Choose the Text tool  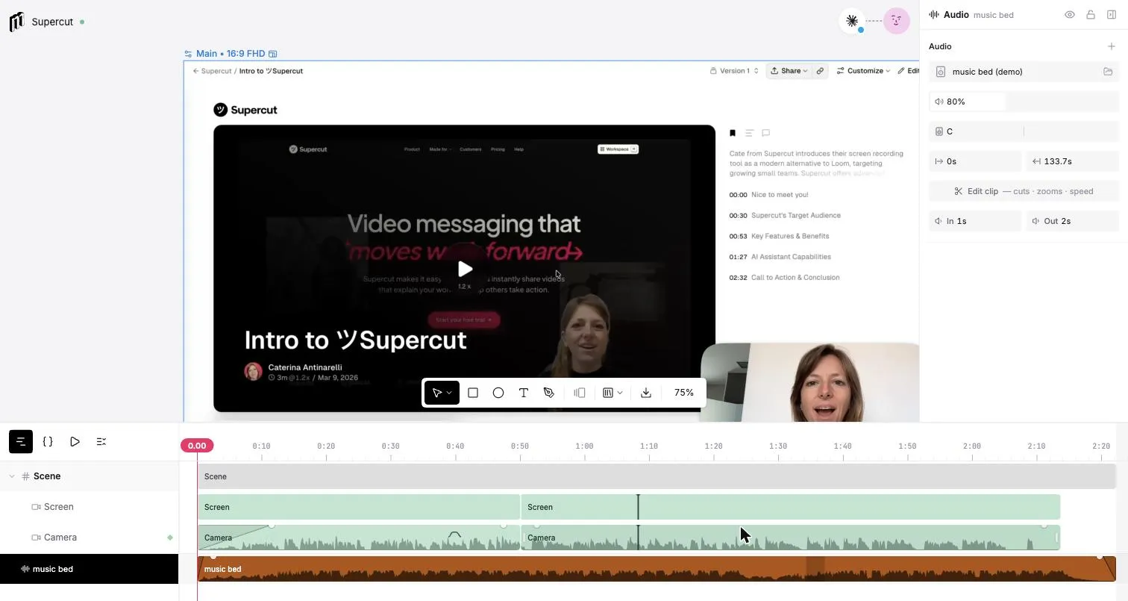tap(524, 393)
